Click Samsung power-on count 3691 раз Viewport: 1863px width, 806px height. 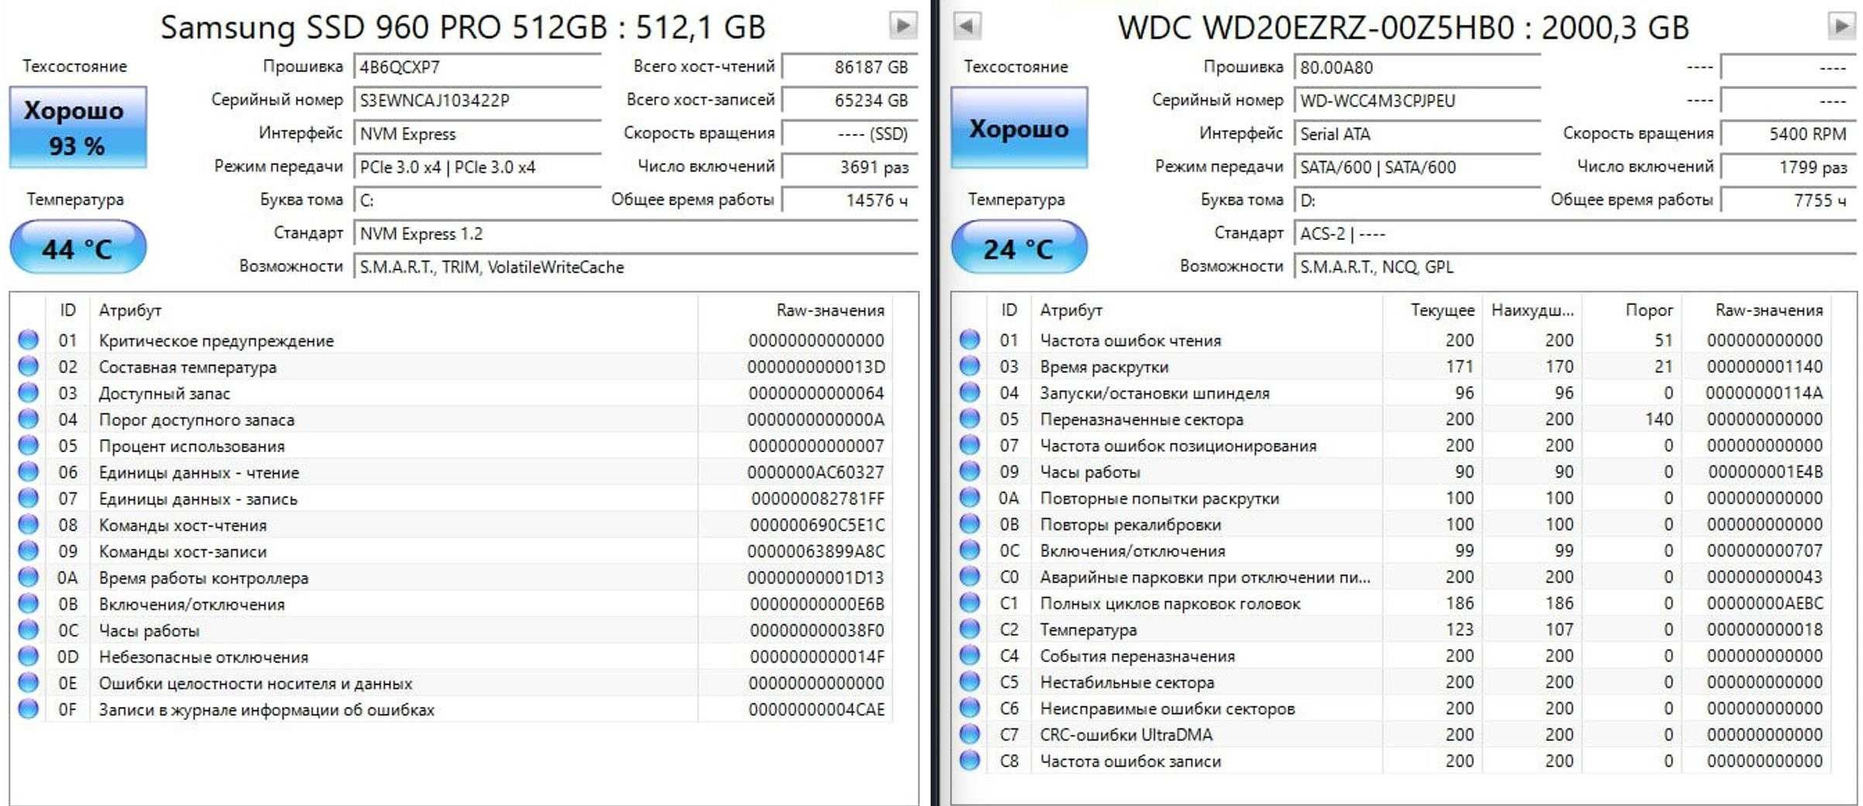849,166
